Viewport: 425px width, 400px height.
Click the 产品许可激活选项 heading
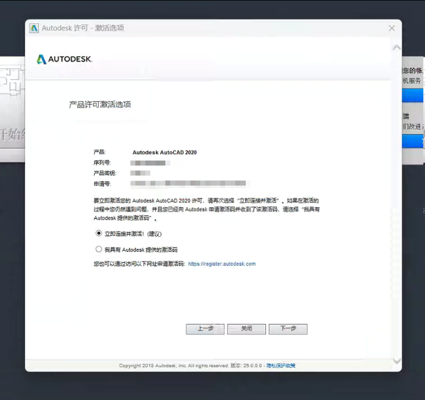click(100, 104)
